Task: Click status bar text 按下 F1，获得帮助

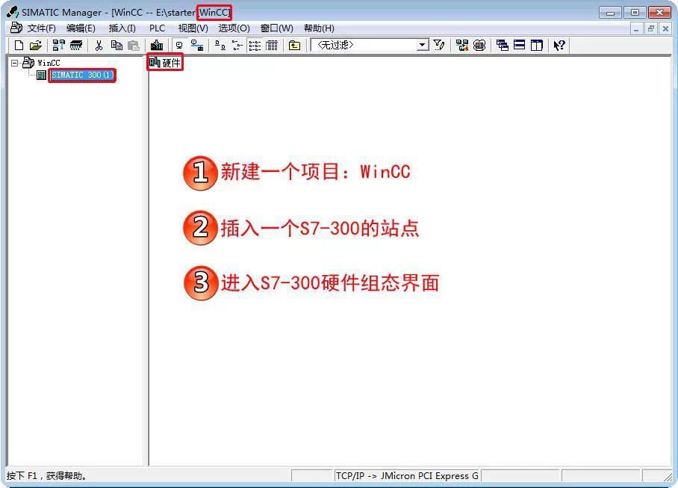Action: click(47, 476)
